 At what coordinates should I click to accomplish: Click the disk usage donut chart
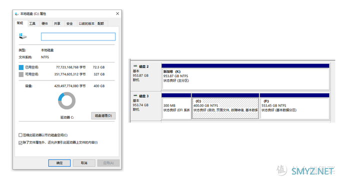[x=67, y=100]
